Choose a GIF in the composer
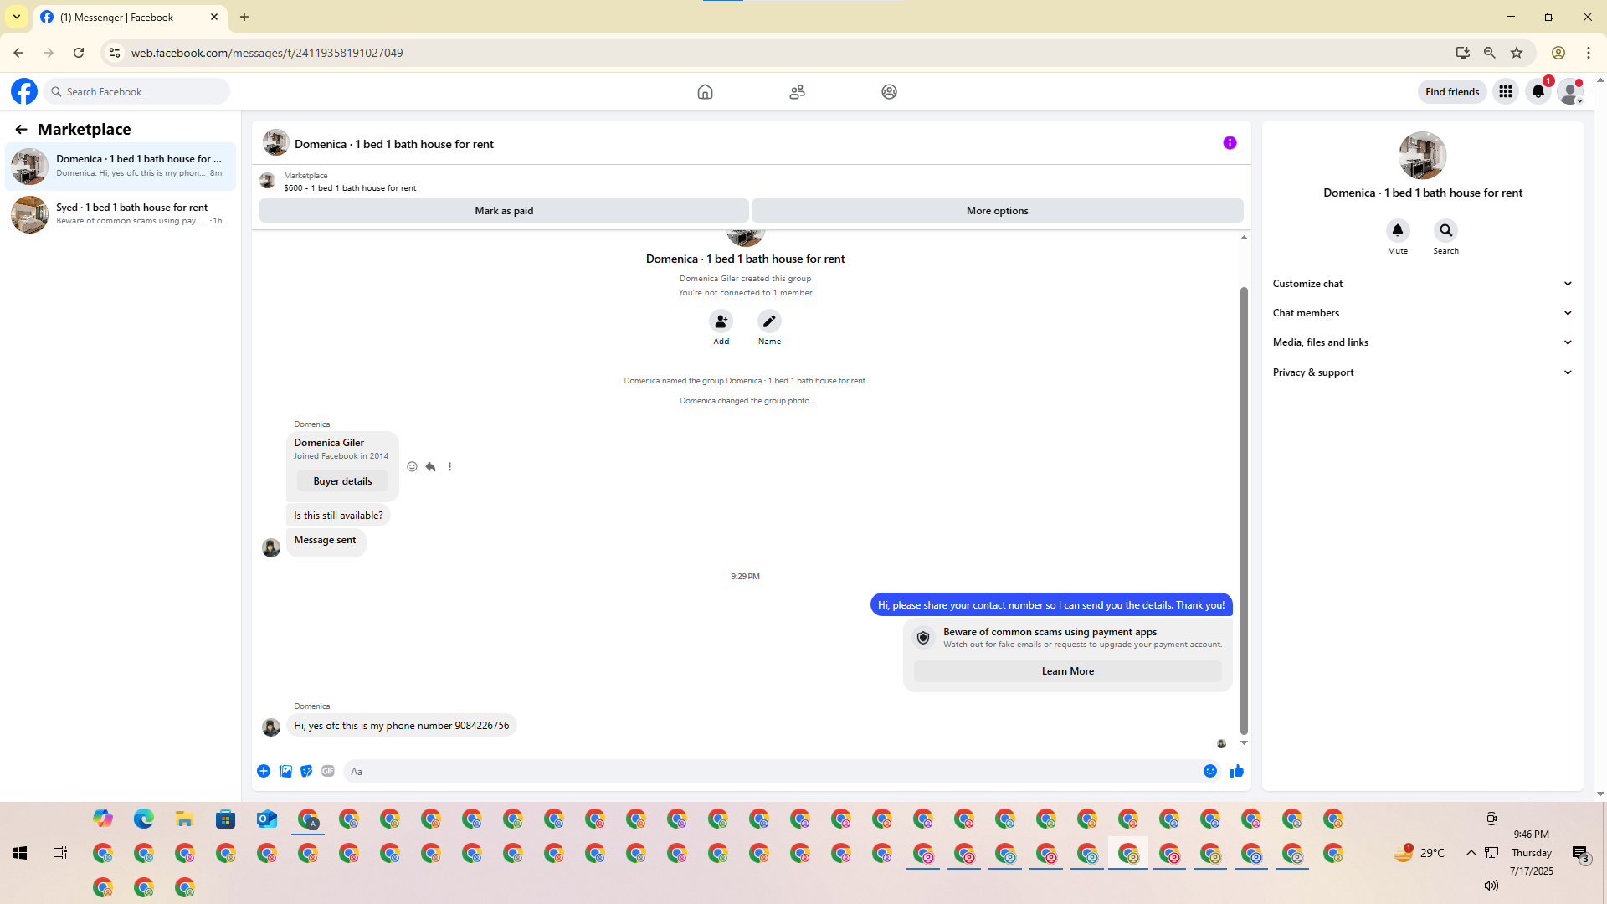Viewport: 1607px width, 904px height. 328,771
